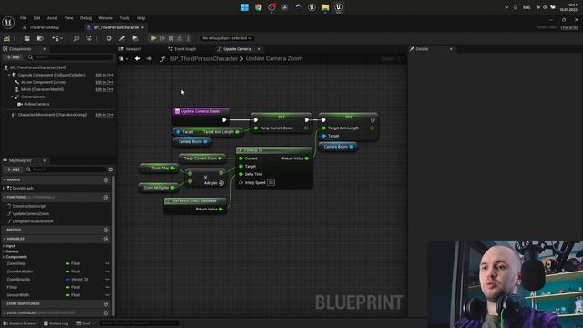Click the Interp Speed value field

pos(271,183)
